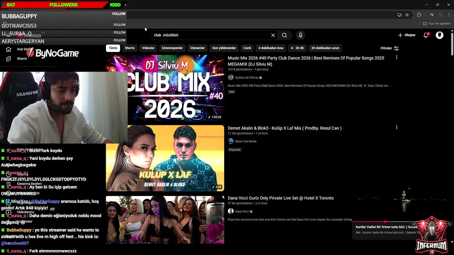Select the Tümü filter chip
Screen dimensions: 454x255
coord(113,48)
